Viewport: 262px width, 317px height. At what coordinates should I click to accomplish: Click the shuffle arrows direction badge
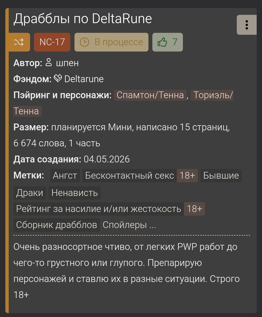tap(20, 42)
